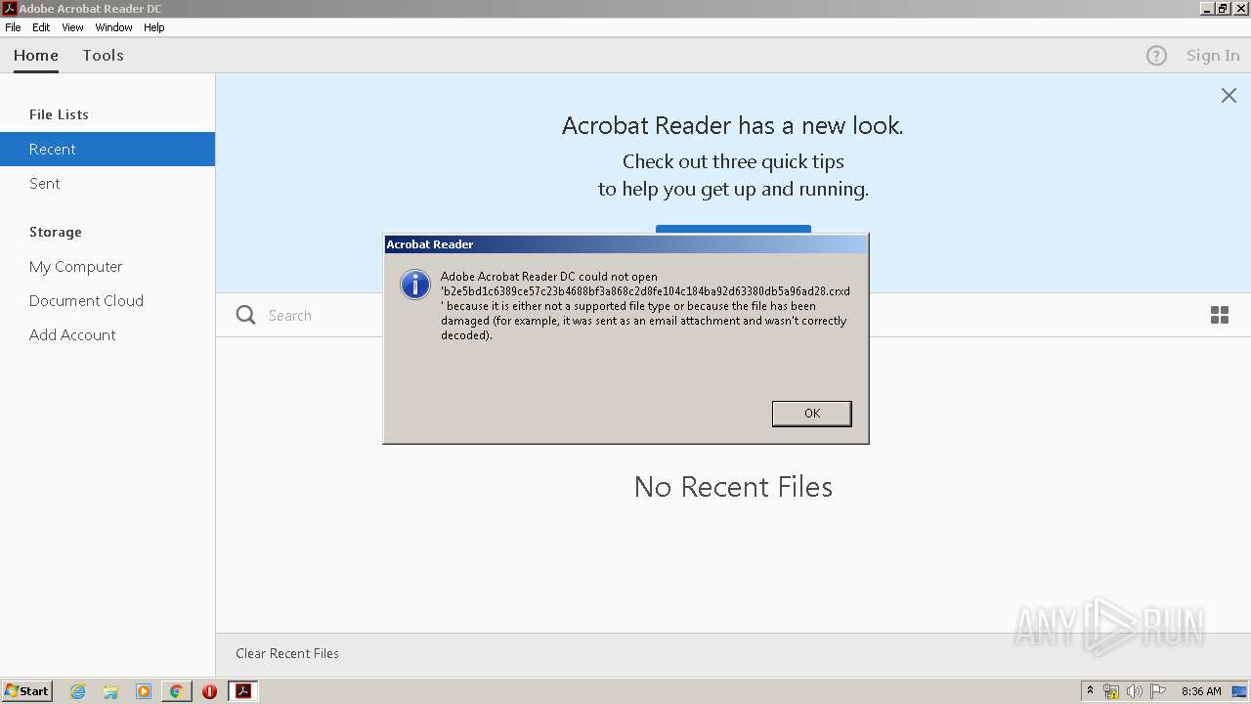Select Acrobat Reader taskbar button
The width and height of the screenshot is (1251, 704).
(x=242, y=691)
